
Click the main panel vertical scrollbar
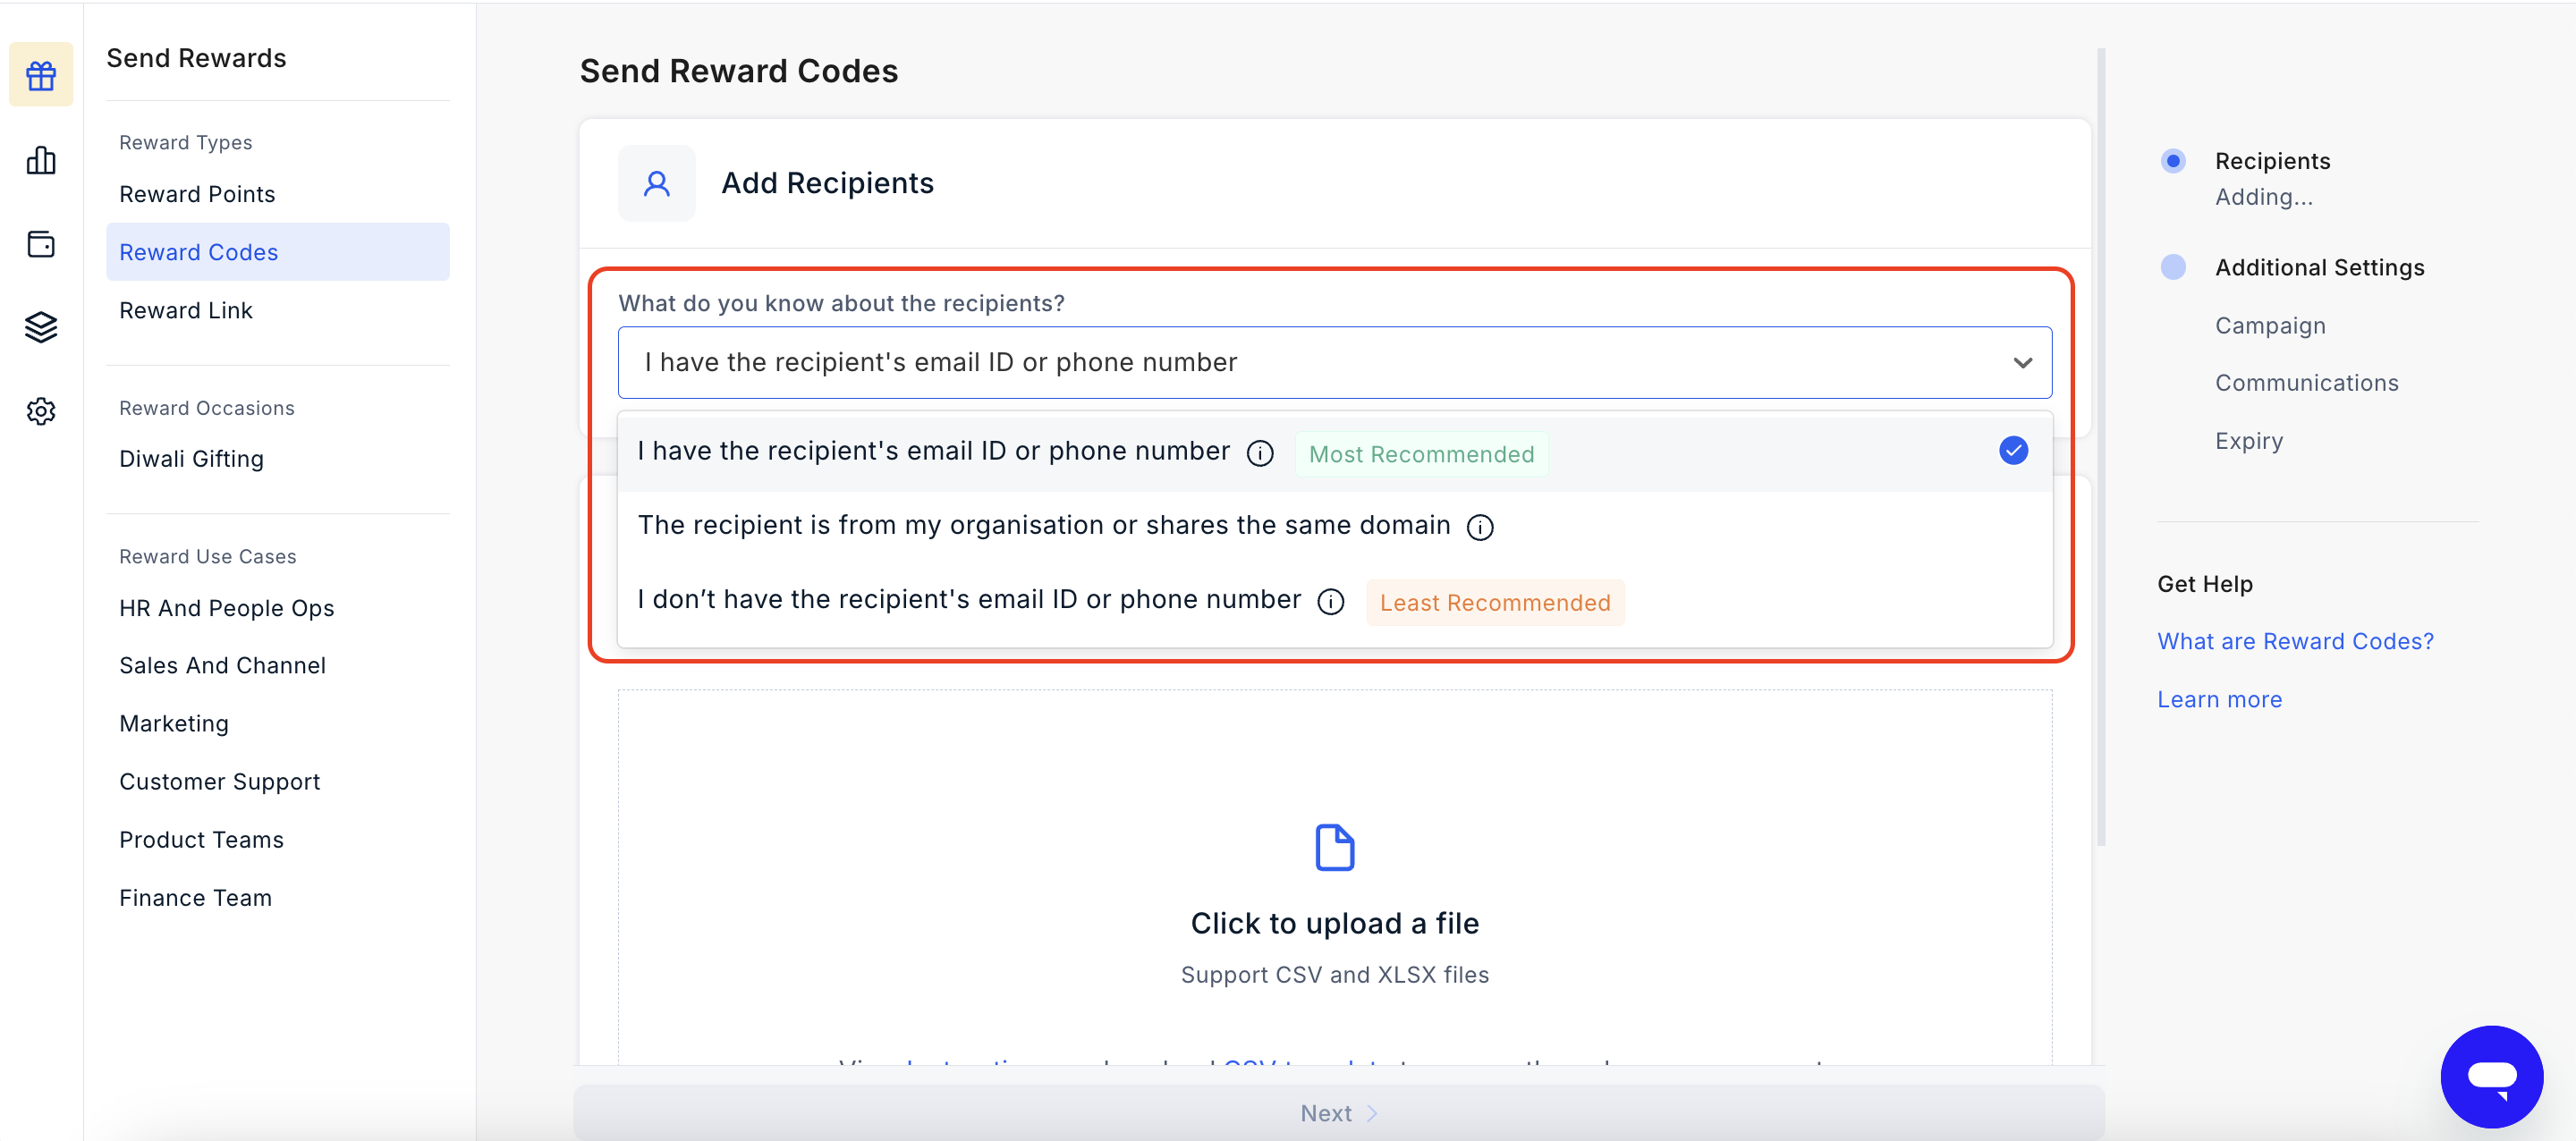[2100, 447]
